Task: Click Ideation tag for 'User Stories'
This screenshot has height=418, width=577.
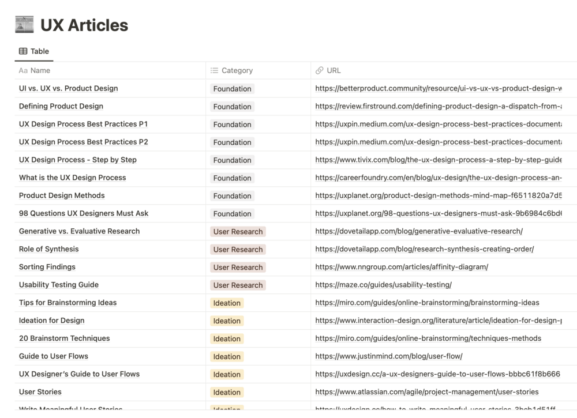Action: [x=227, y=392]
